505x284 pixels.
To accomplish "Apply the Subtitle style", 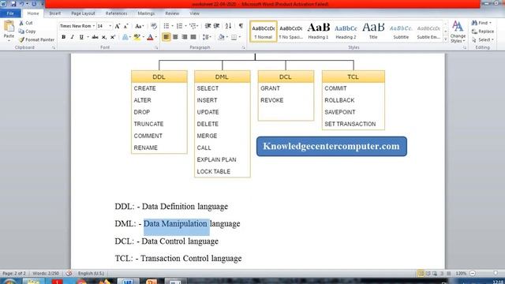I will pos(401,32).
